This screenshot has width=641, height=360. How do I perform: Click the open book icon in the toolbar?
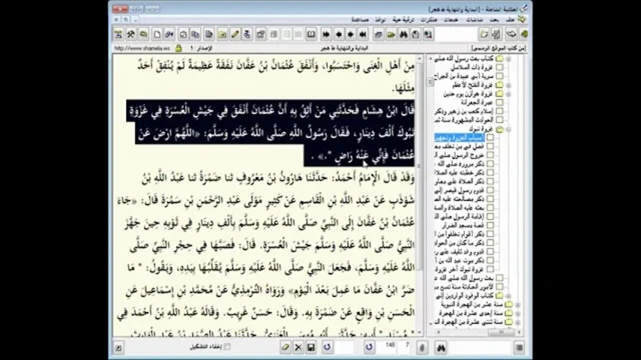tap(311, 34)
